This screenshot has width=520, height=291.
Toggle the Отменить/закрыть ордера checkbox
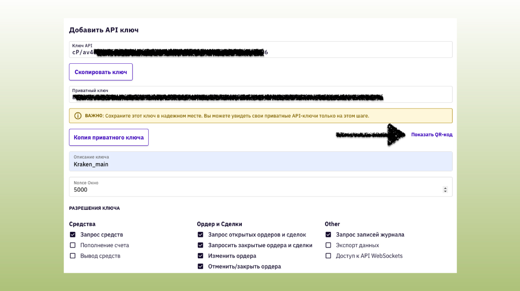201,266
